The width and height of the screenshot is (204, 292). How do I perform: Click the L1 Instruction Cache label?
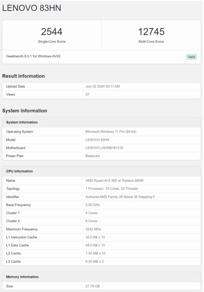[22, 237]
